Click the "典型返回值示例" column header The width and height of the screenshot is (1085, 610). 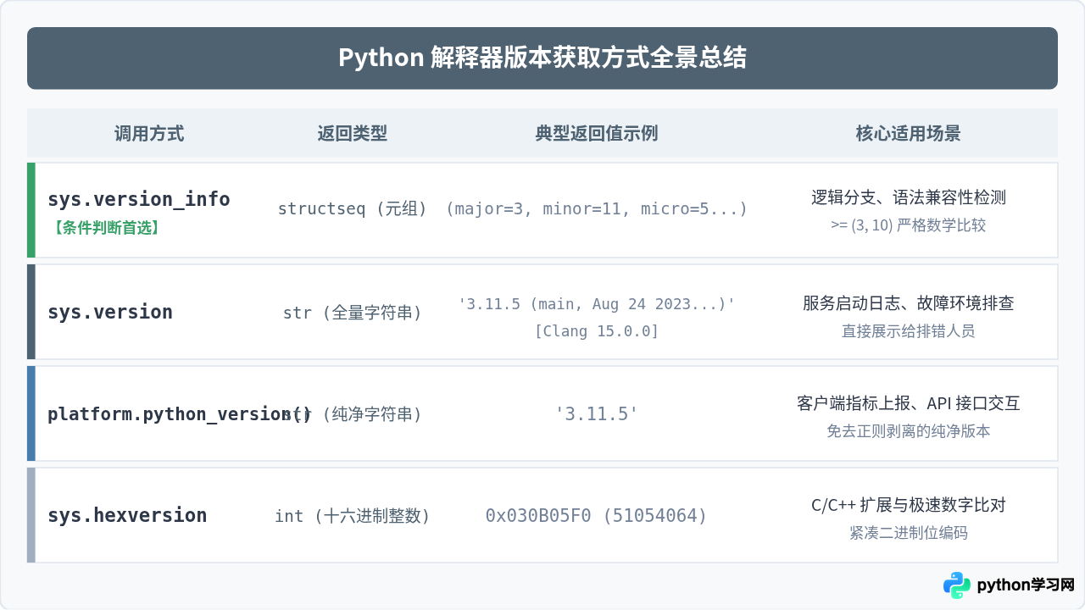pyautogui.click(x=597, y=133)
